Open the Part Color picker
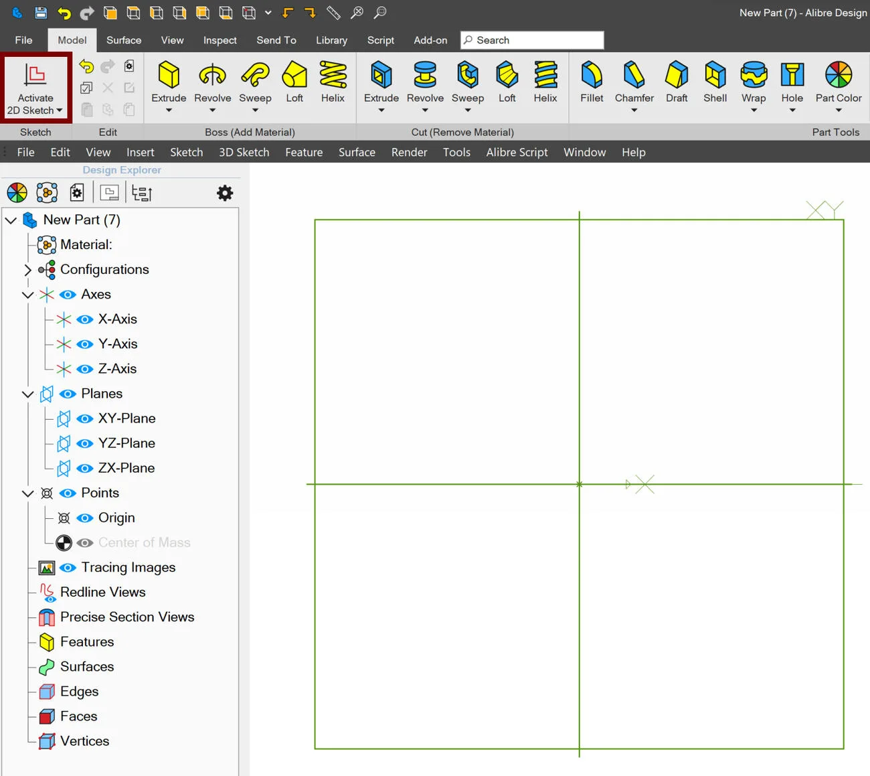Screen dimensions: 870x776 (x=839, y=75)
